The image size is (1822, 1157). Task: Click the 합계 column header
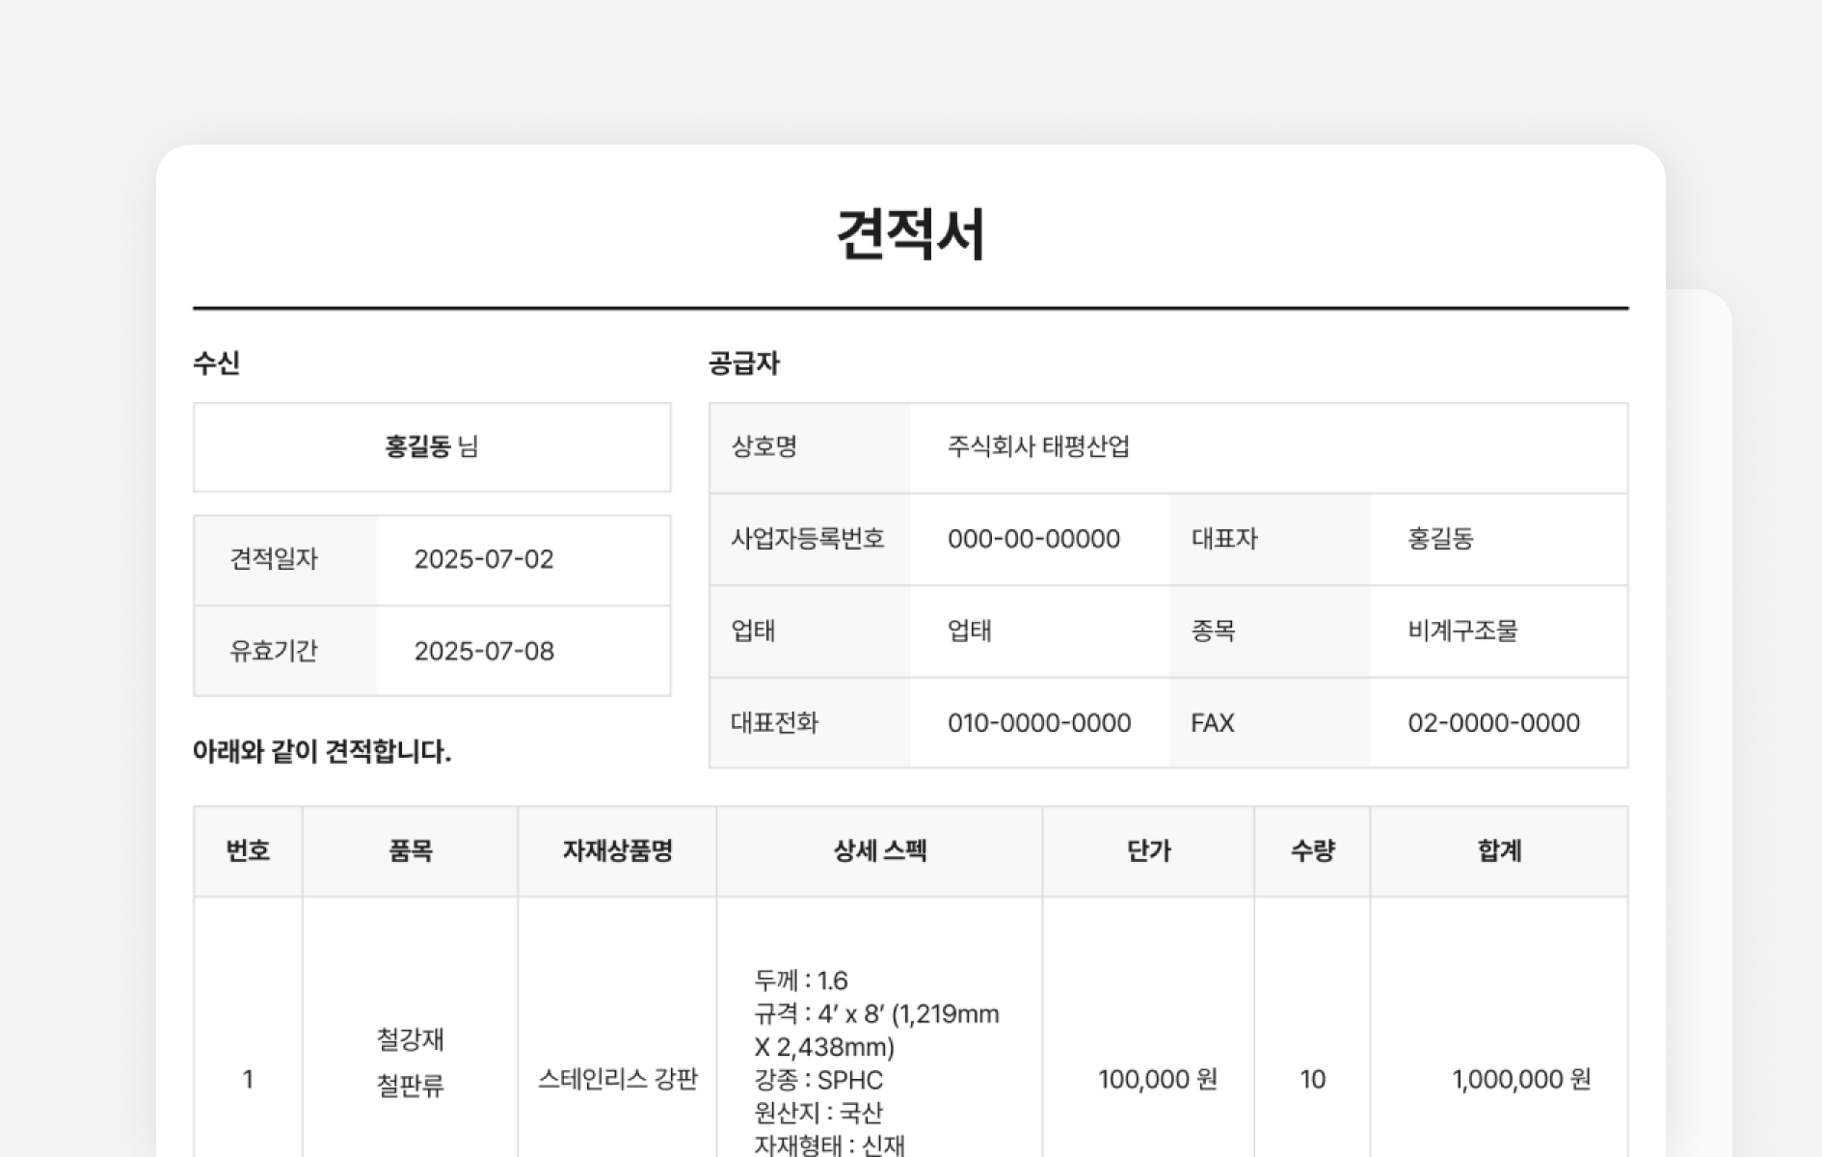tap(1499, 851)
